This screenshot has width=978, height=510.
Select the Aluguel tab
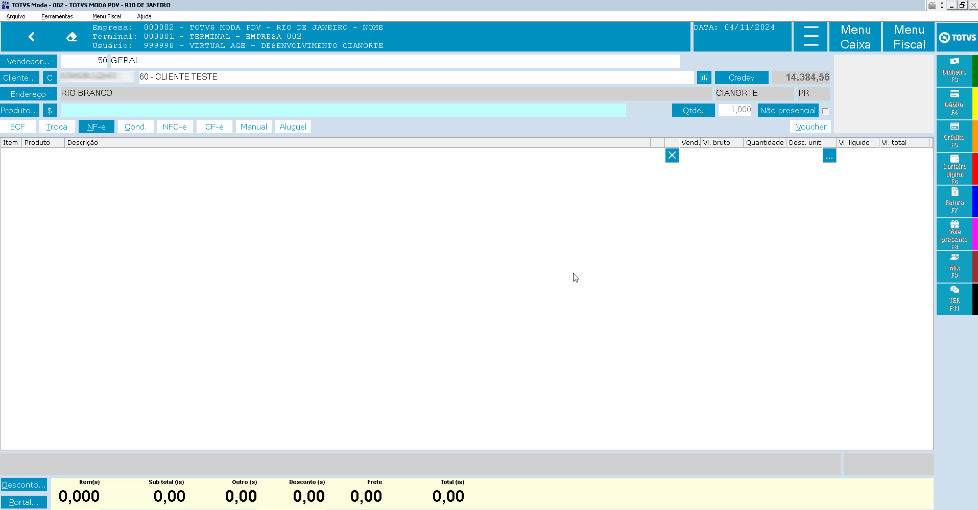coord(293,126)
